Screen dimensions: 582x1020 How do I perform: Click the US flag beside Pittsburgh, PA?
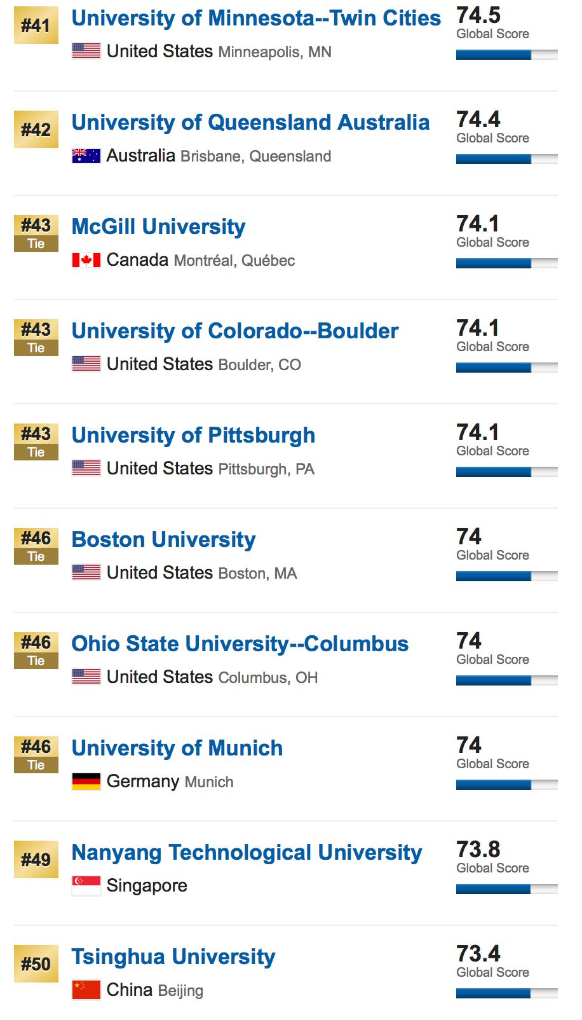coord(86,469)
